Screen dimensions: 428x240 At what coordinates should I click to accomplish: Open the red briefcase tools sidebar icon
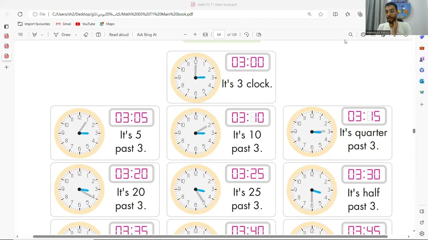tap(422, 48)
